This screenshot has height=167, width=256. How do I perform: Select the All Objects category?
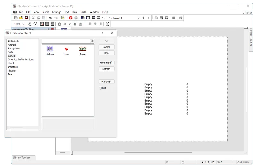click(13, 41)
